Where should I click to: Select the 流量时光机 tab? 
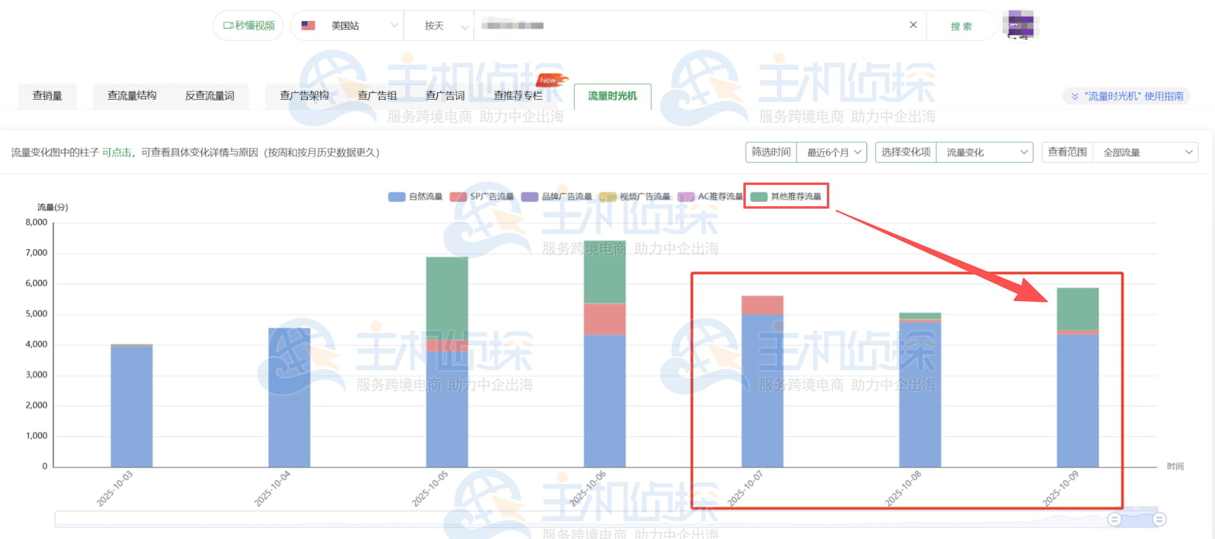tap(612, 96)
